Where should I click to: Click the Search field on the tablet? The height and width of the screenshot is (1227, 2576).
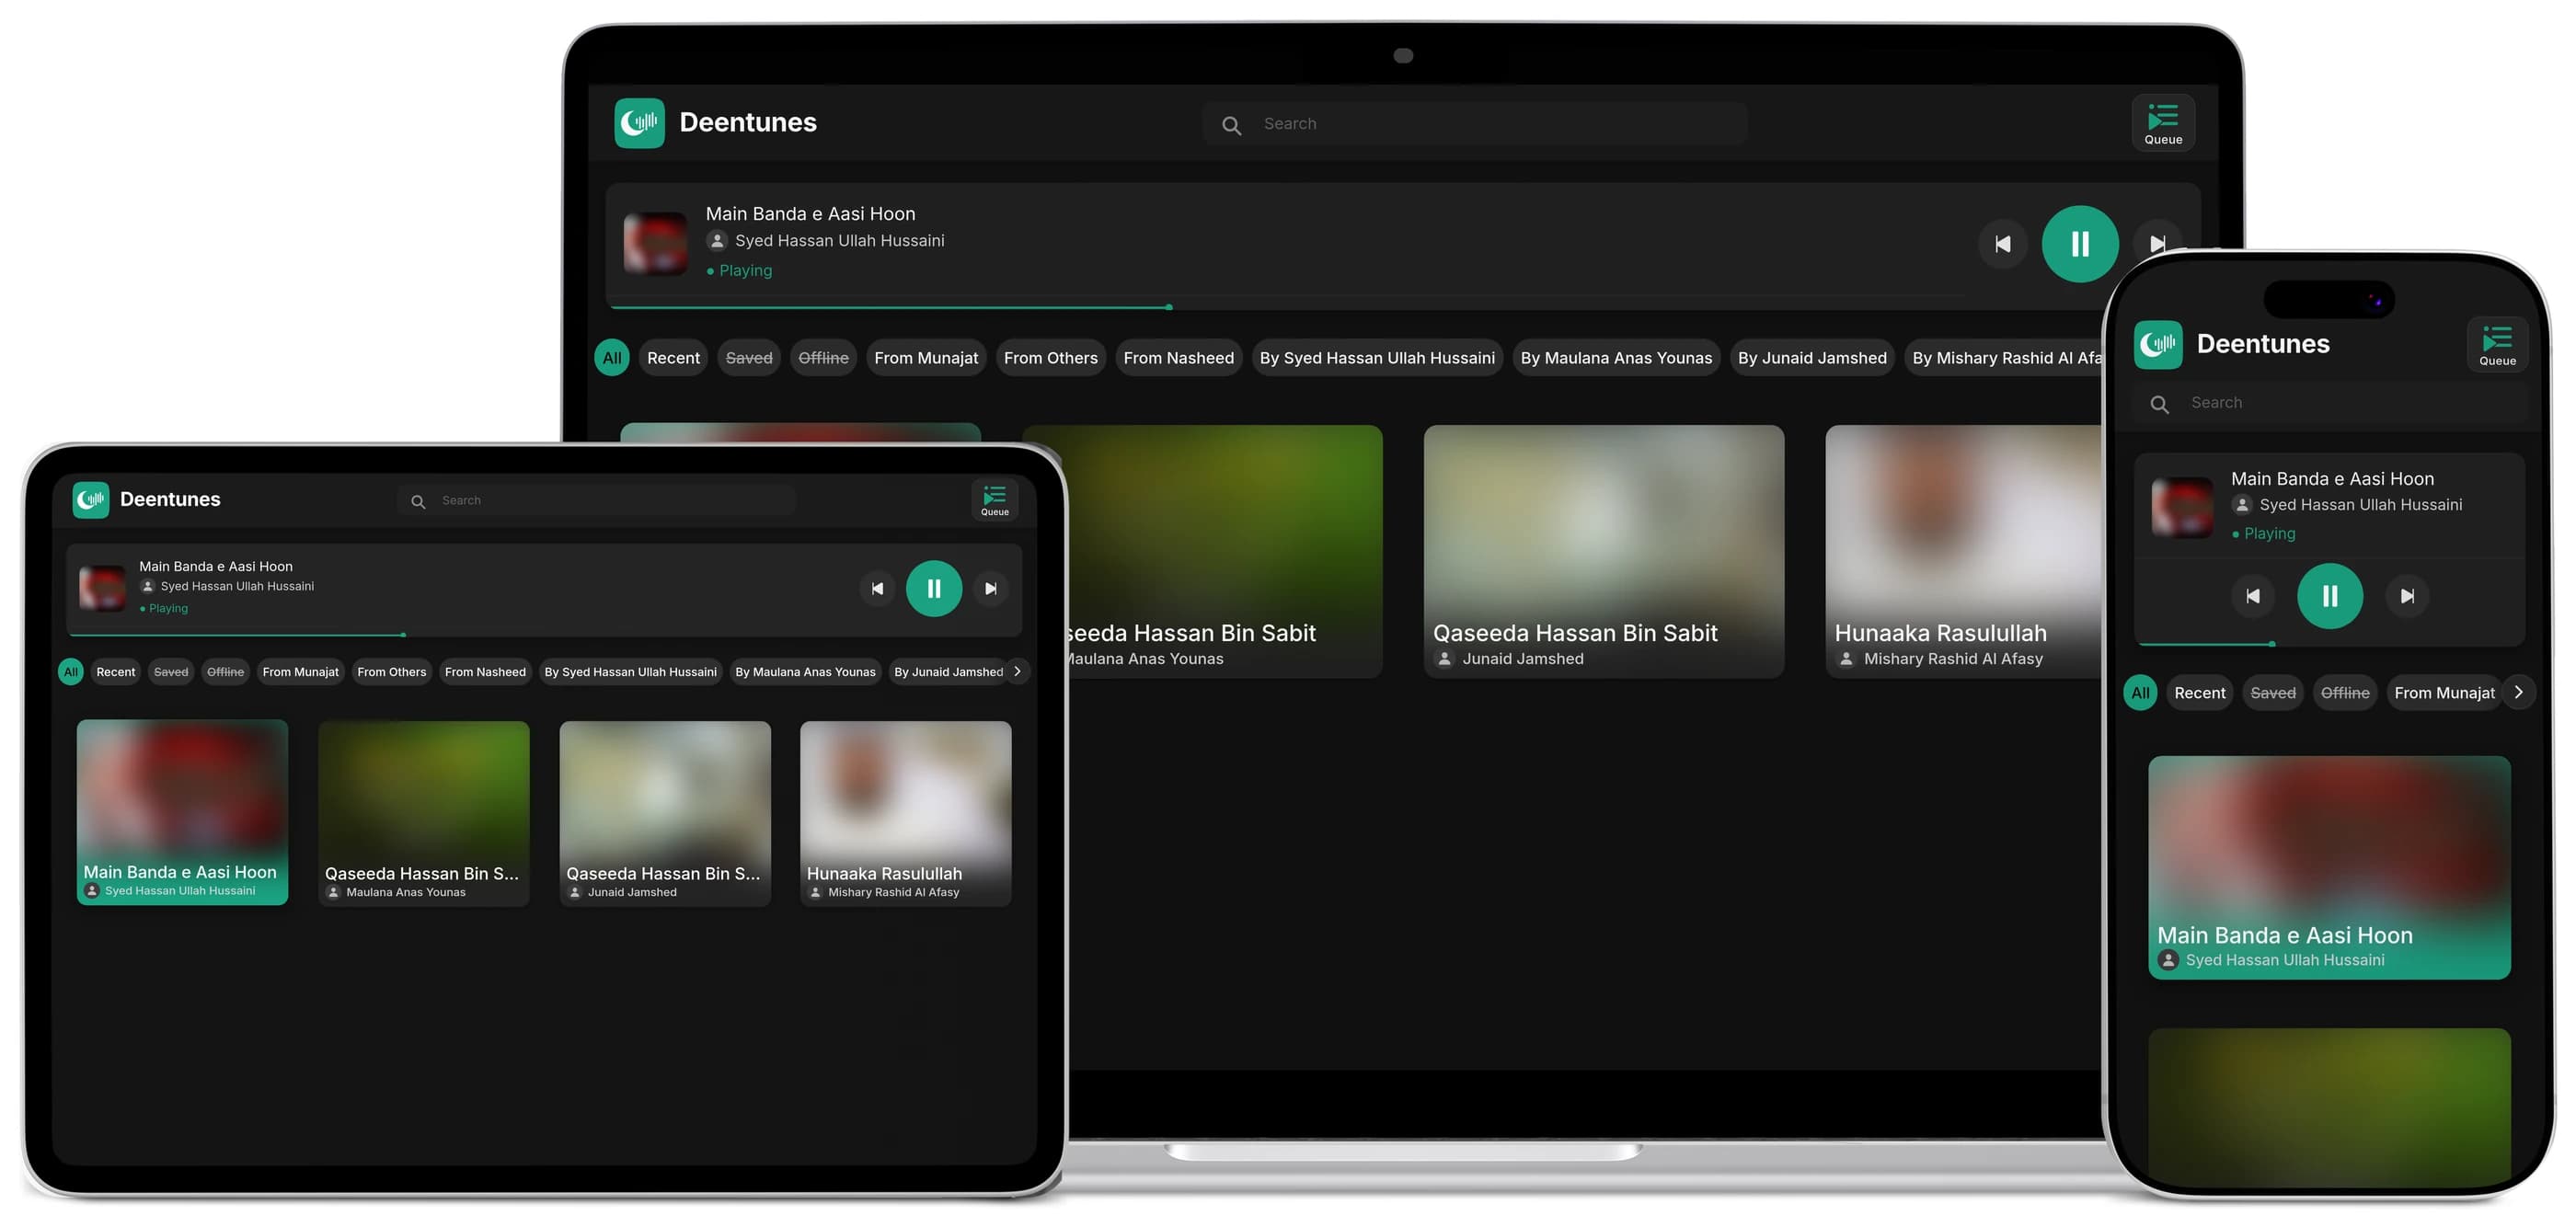(x=596, y=500)
